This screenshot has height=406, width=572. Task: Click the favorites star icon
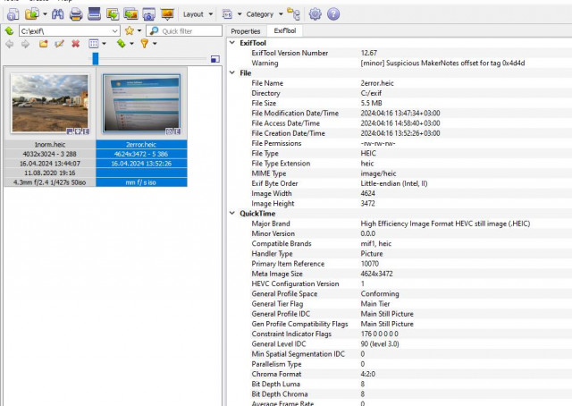pyautogui.click(x=129, y=31)
